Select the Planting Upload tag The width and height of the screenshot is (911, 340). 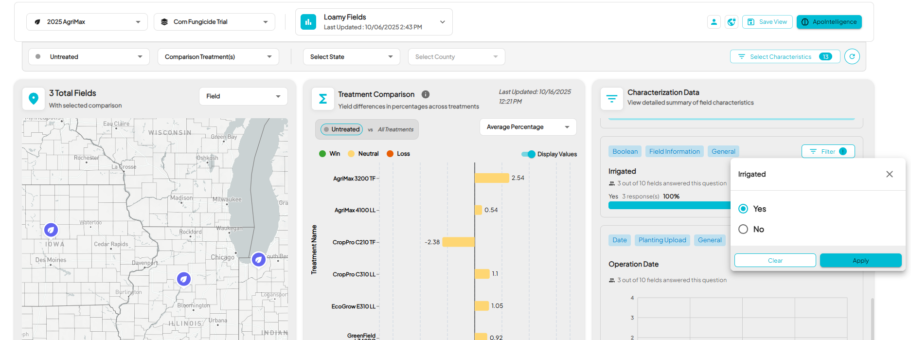[662, 240]
